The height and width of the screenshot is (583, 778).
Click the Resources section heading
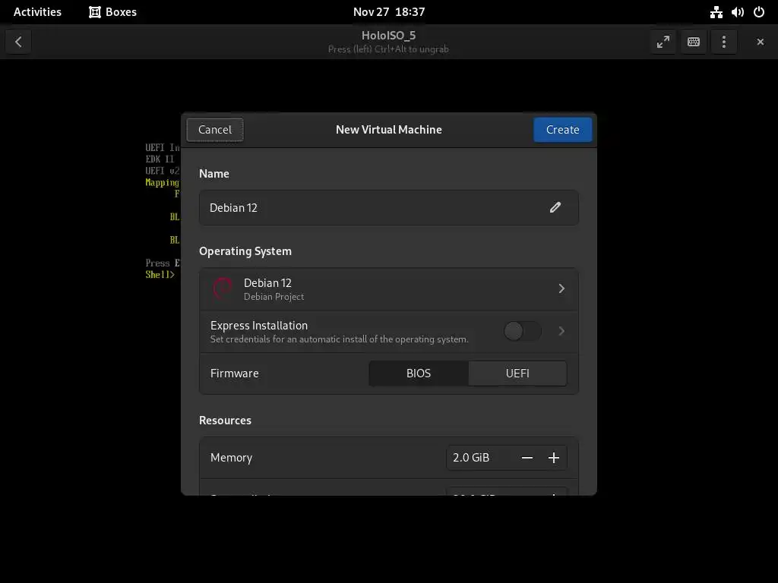click(x=225, y=421)
